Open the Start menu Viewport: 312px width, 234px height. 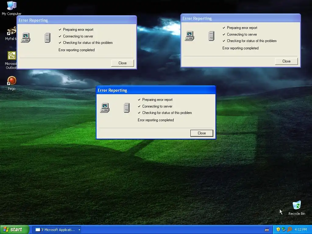pyautogui.click(x=15, y=230)
